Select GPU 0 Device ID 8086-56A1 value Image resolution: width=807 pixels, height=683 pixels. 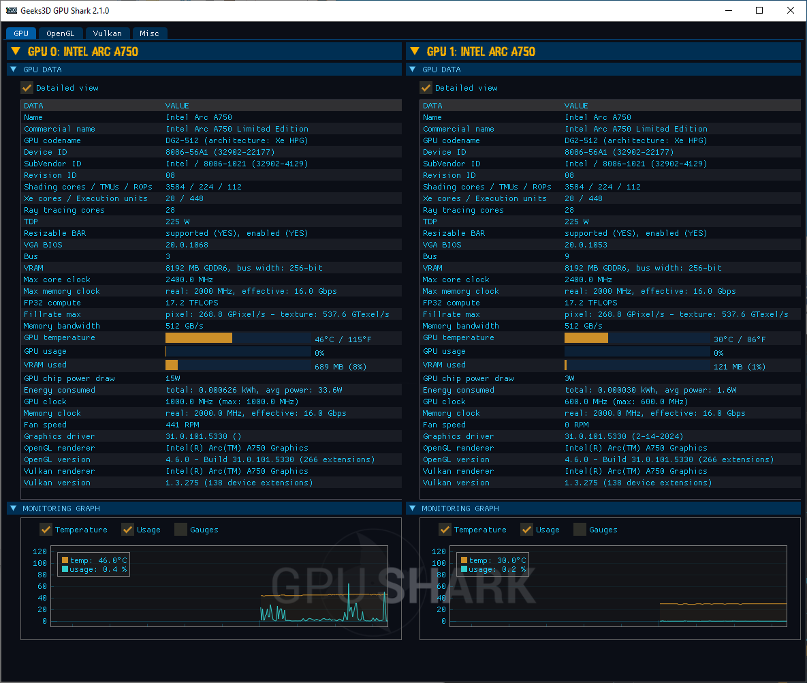220,153
